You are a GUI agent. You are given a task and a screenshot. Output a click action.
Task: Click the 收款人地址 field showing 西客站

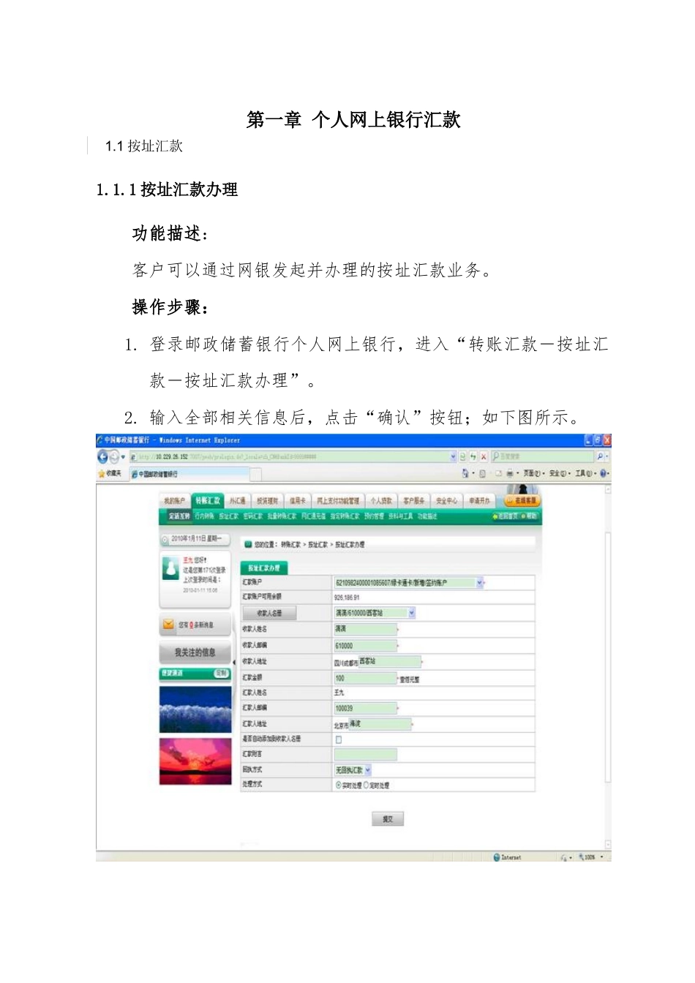(390, 661)
